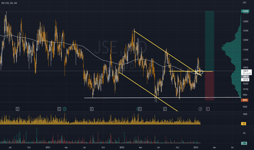Click the green 386 volume value label
Image resolution: width=254 pixels, height=150 pixels.
click(x=244, y=143)
